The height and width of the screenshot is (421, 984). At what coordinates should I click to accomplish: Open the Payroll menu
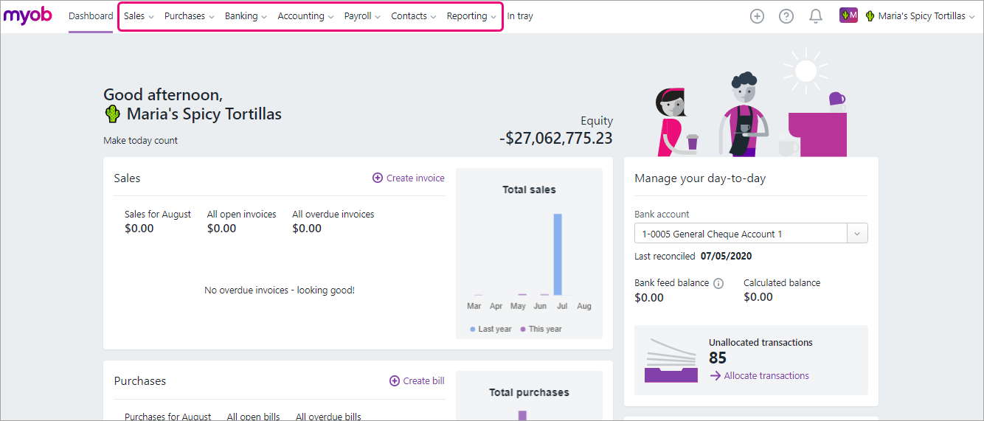[362, 16]
